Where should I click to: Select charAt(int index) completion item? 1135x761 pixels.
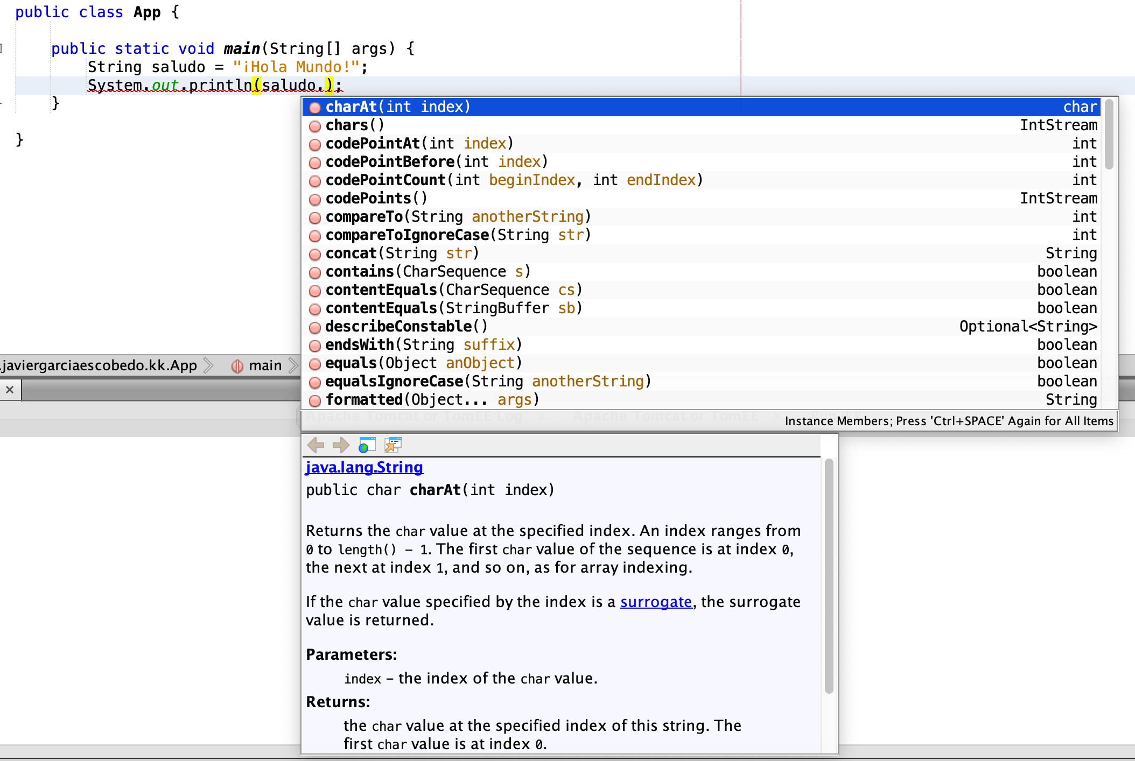click(x=398, y=107)
